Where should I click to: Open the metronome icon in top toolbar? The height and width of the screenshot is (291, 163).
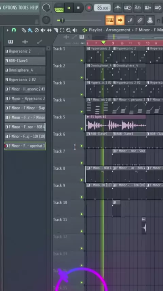(x=118, y=8)
